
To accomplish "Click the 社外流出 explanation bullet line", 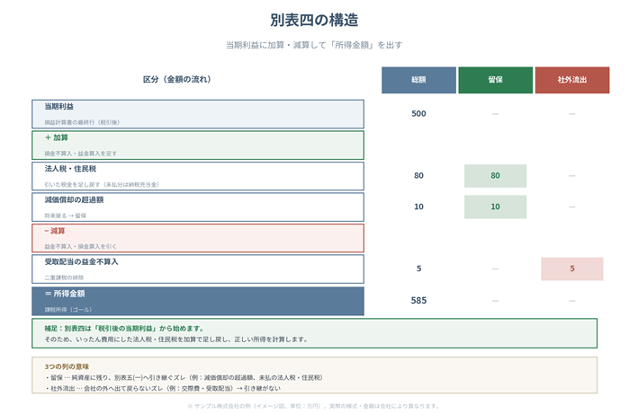I will tap(163, 388).
